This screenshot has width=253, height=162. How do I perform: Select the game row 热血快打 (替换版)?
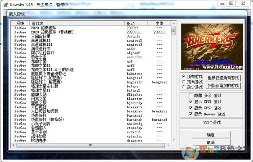point(90,120)
